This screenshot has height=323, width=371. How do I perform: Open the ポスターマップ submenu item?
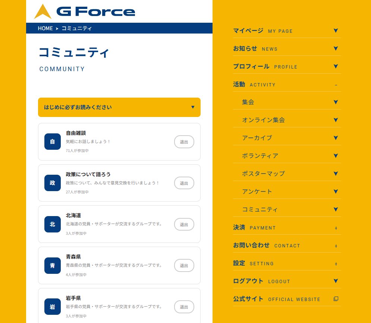coord(287,174)
